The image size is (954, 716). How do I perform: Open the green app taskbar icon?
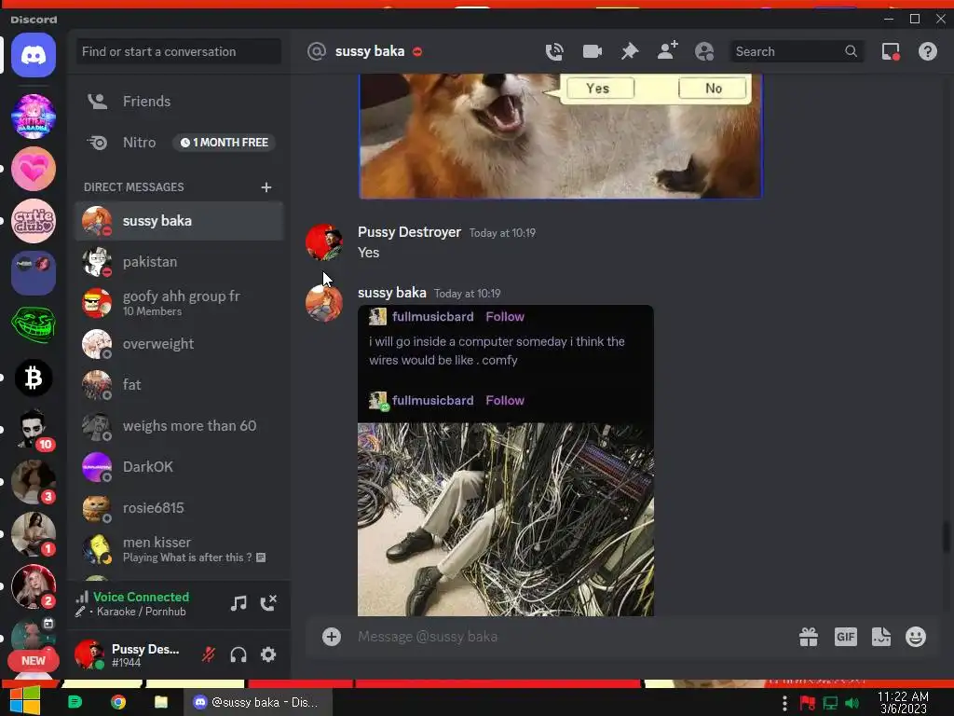click(75, 703)
